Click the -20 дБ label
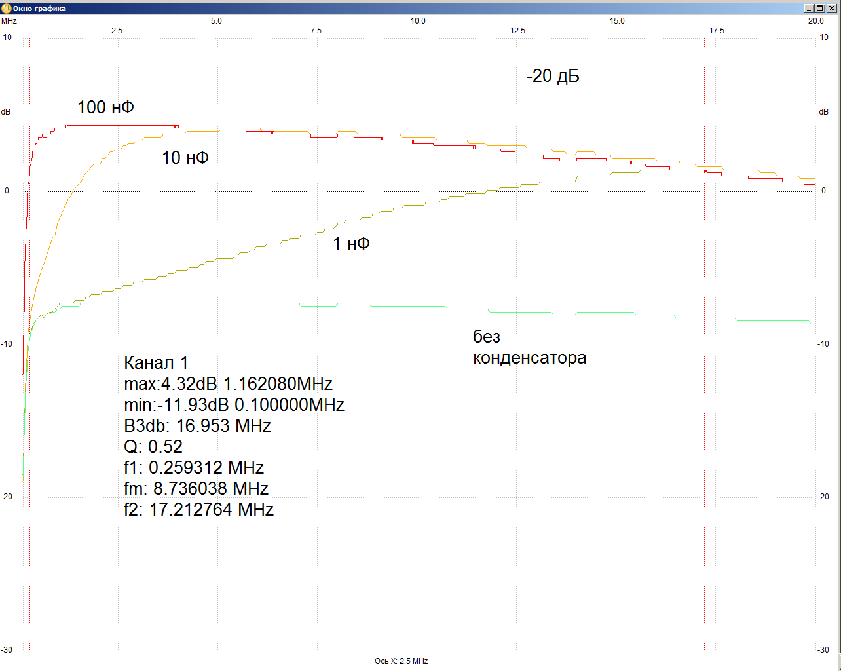841x671 pixels. (553, 77)
